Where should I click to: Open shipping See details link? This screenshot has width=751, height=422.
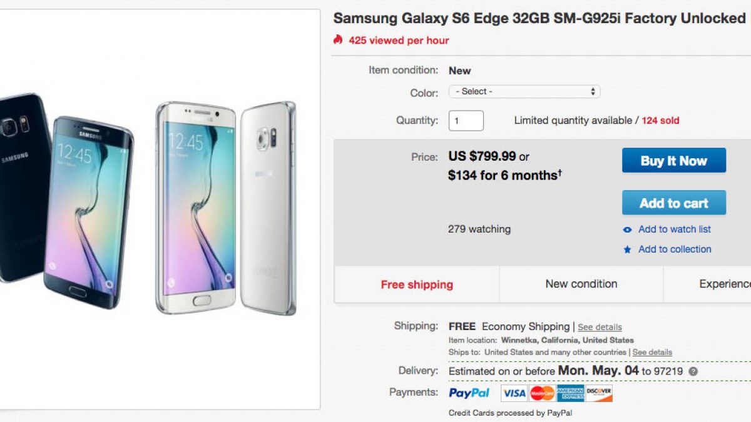(600, 327)
